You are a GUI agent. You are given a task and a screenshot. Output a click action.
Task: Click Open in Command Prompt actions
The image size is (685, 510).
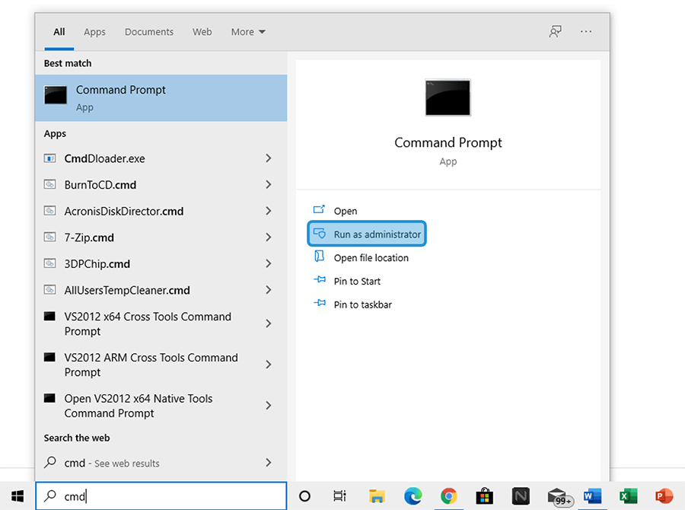click(x=336, y=211)
